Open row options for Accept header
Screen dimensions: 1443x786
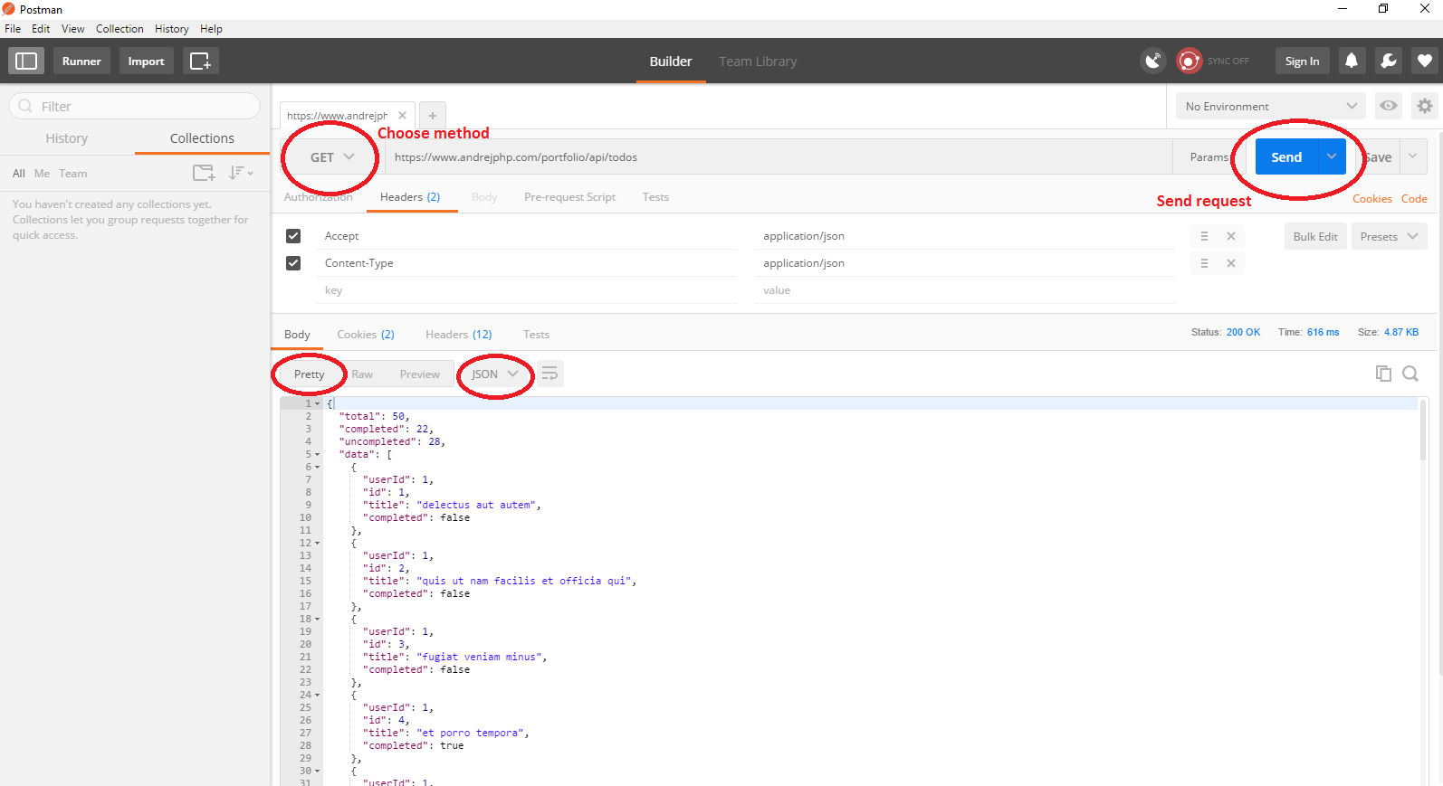(x=1204, y=236)
